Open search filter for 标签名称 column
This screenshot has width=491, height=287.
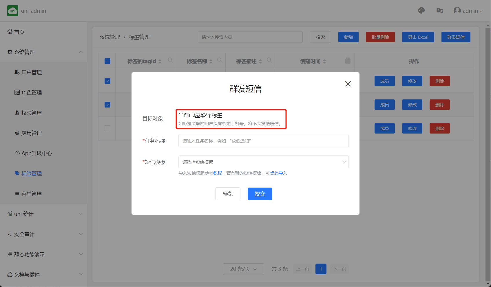point(220,60)
